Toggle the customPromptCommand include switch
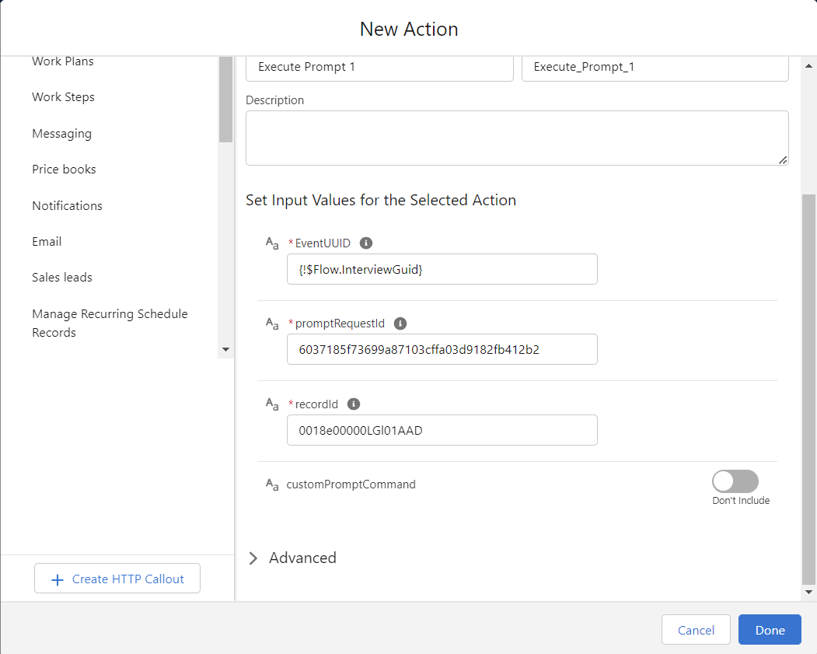 735,481
